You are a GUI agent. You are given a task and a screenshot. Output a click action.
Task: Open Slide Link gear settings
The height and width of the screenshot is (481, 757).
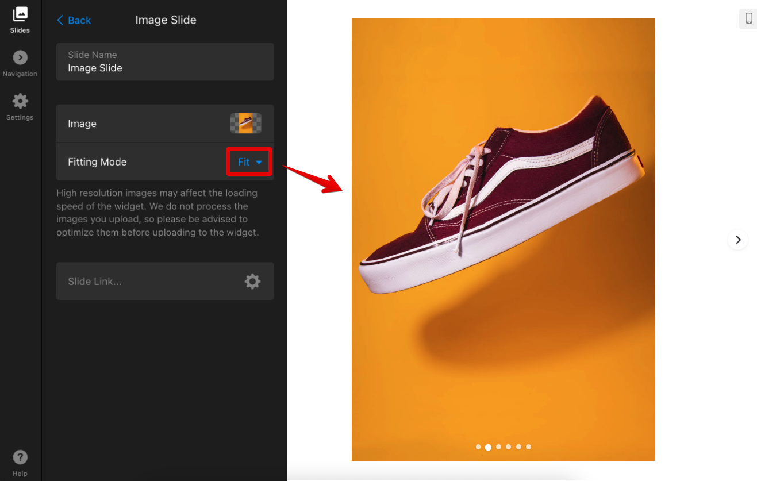pyautogui.click(x=252, y=281)
